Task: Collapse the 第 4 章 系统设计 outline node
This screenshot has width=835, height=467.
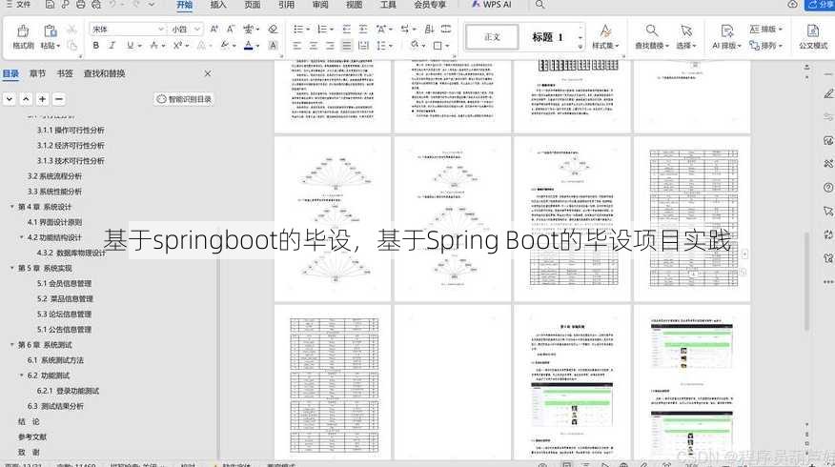Action: pyautogui.click(x=12, y=207)
